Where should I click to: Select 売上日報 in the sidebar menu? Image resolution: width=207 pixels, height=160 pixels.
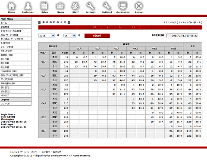click(16, 59)
